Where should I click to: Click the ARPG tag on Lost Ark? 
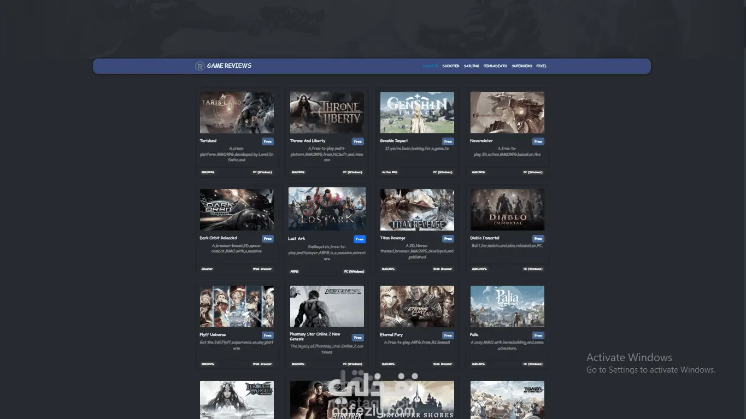295,272
